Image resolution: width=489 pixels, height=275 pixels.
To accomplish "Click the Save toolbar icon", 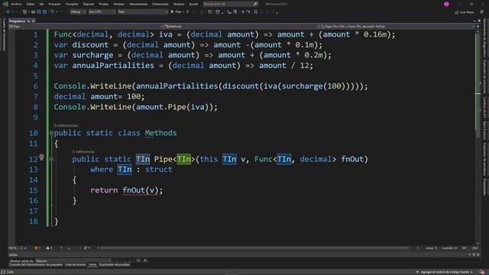I will 39,12.
